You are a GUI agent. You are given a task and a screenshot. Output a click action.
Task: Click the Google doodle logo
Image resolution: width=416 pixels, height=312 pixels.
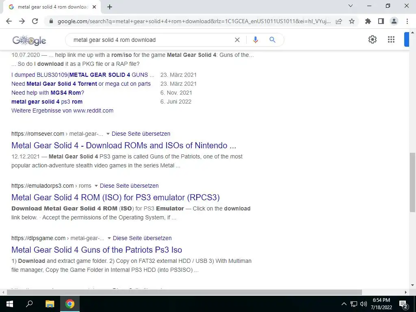click(29, 40)
